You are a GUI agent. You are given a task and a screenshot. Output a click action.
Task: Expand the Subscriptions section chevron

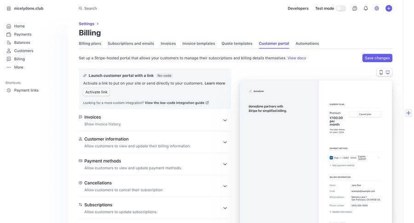coord(225,208)
